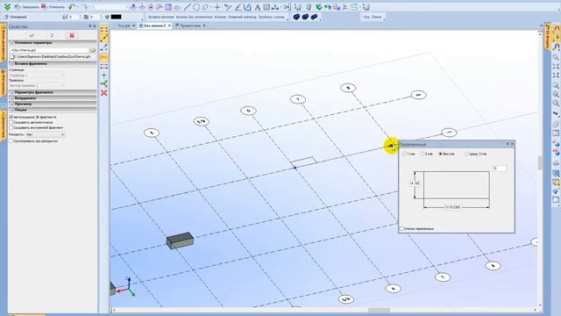The height and width of the screenshot is (316, 561).
Task: Click the diagonal line tool in vertical toolbar
Action: point(104,39)
